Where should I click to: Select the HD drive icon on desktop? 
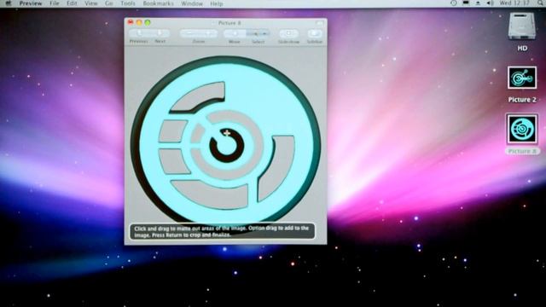(x=521, y=26)
